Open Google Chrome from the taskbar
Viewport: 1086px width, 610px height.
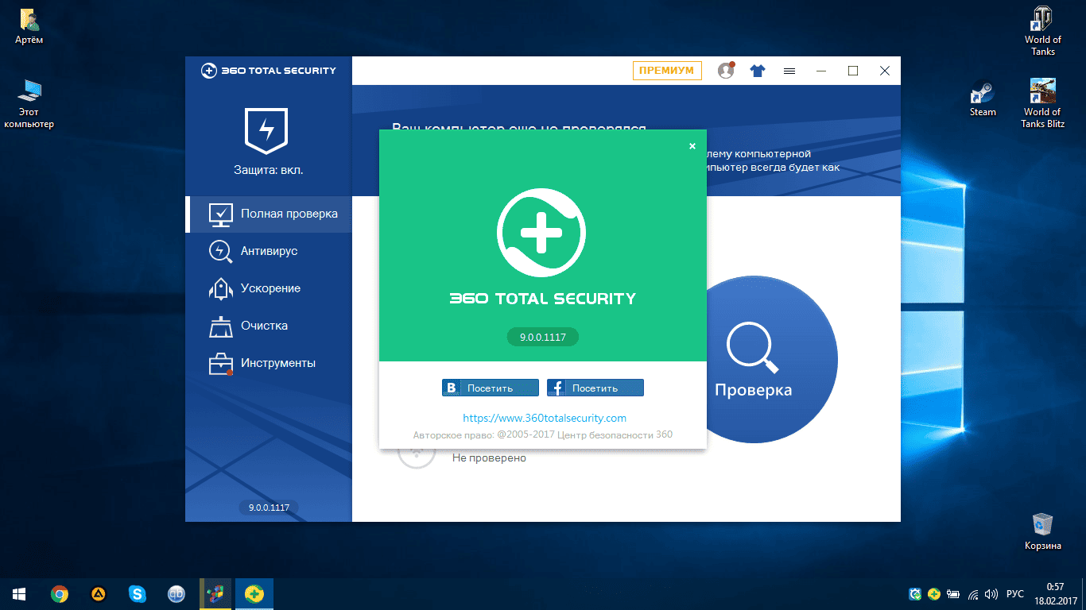pyautogui.click(x=59, y=593)
